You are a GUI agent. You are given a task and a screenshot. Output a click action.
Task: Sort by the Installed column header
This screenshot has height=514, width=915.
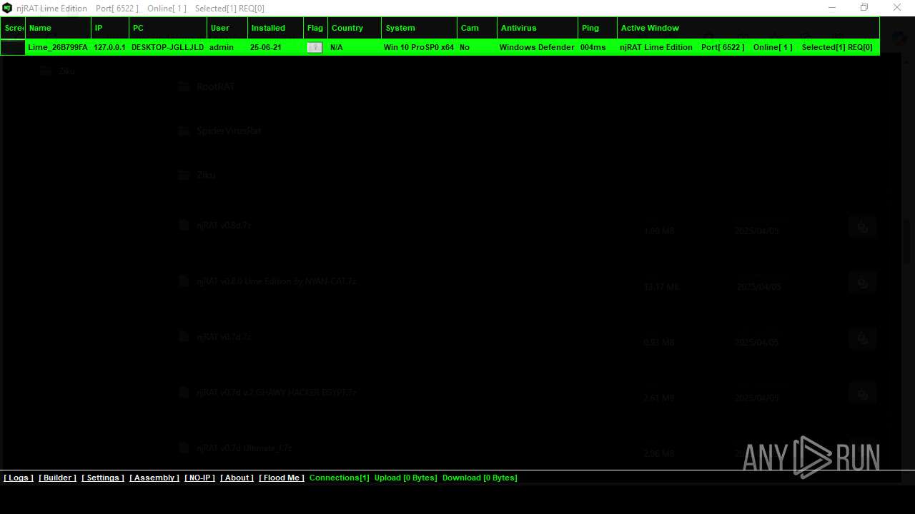pyautogui.click(x=276, y=28)
